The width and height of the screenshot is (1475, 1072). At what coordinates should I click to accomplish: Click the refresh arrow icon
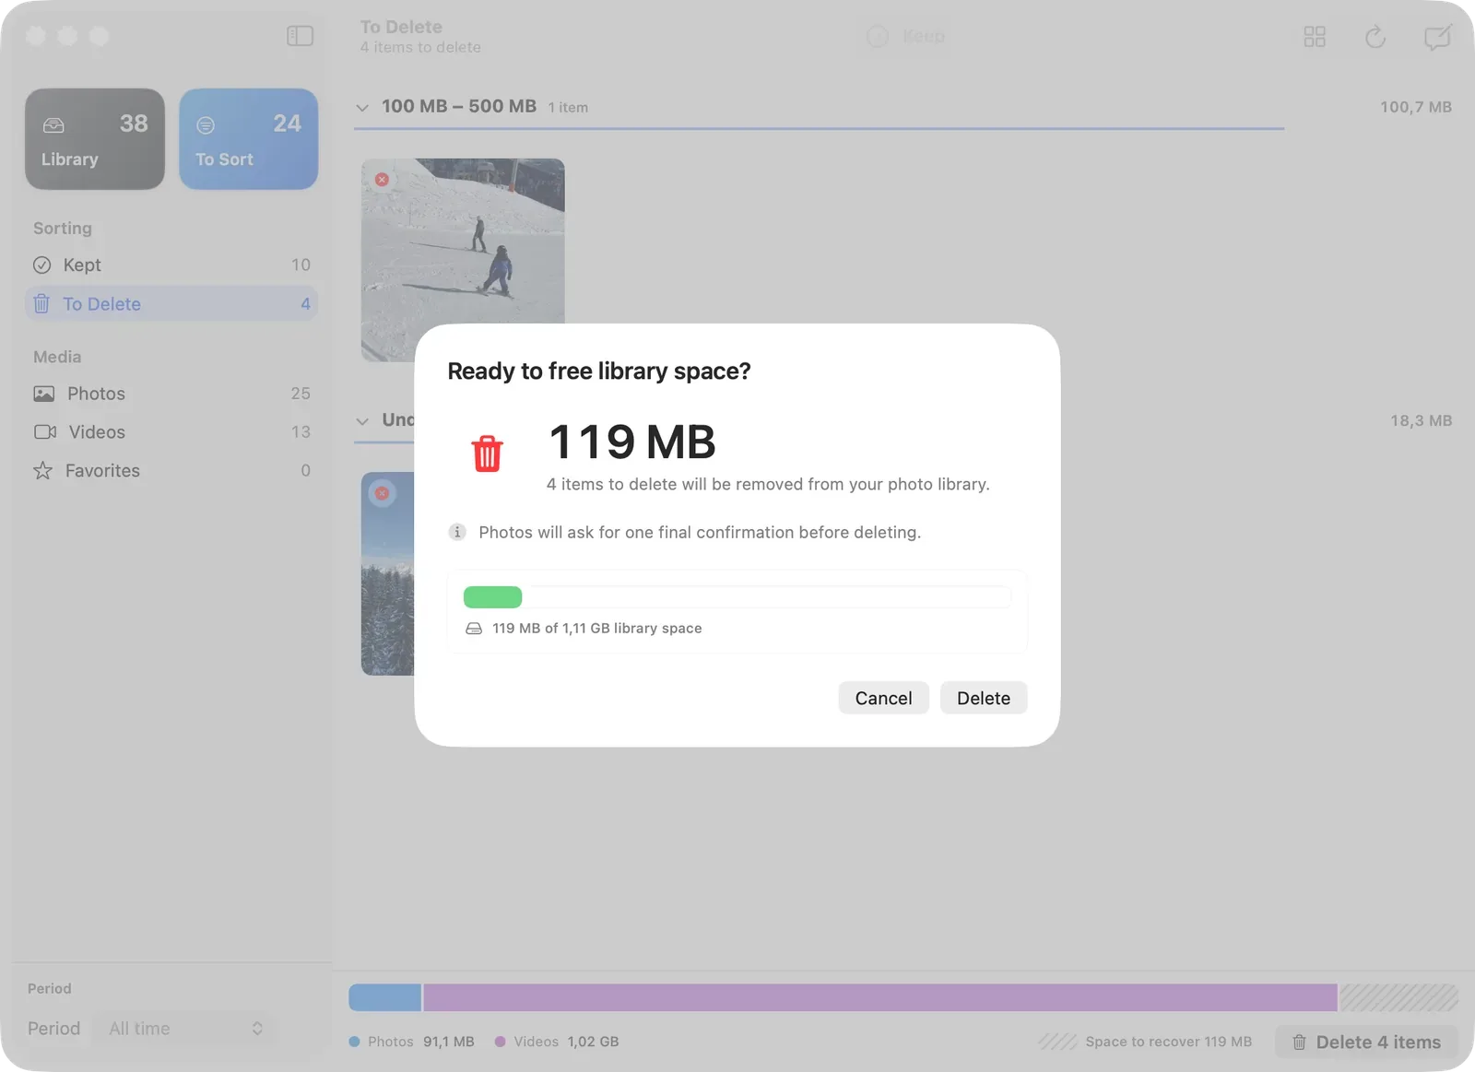(x=1375, y=37)
